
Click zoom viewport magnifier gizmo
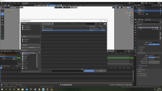pyautogui.click(x=132, y=17)
